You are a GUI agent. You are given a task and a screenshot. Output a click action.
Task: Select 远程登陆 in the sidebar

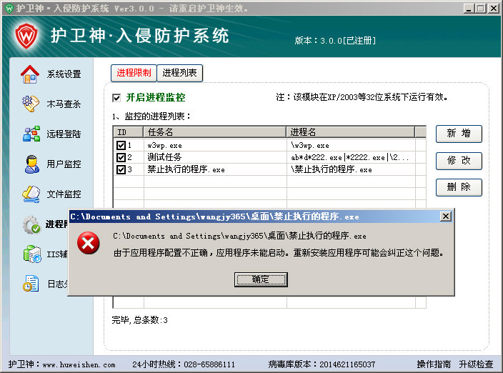coord(64,134)
